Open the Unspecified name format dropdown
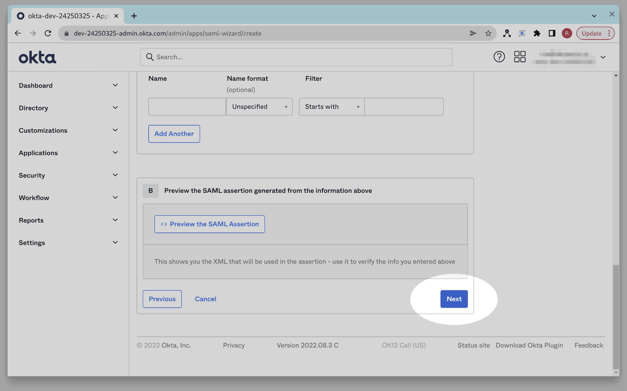Image resolution: width=627 pixels, height=391 pixels. (x=259, y=106)
